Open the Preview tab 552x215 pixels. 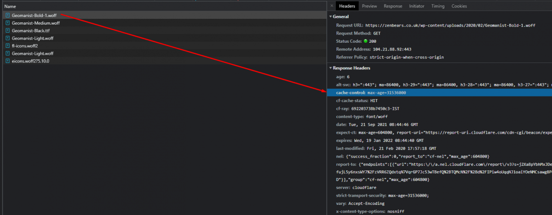point(369,6)
